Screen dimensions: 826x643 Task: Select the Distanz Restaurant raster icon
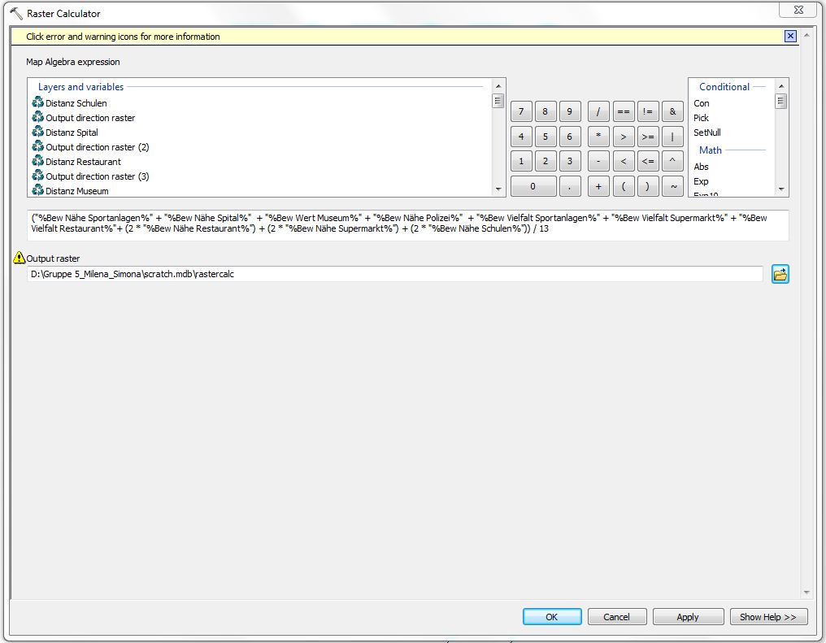point(37,162)
